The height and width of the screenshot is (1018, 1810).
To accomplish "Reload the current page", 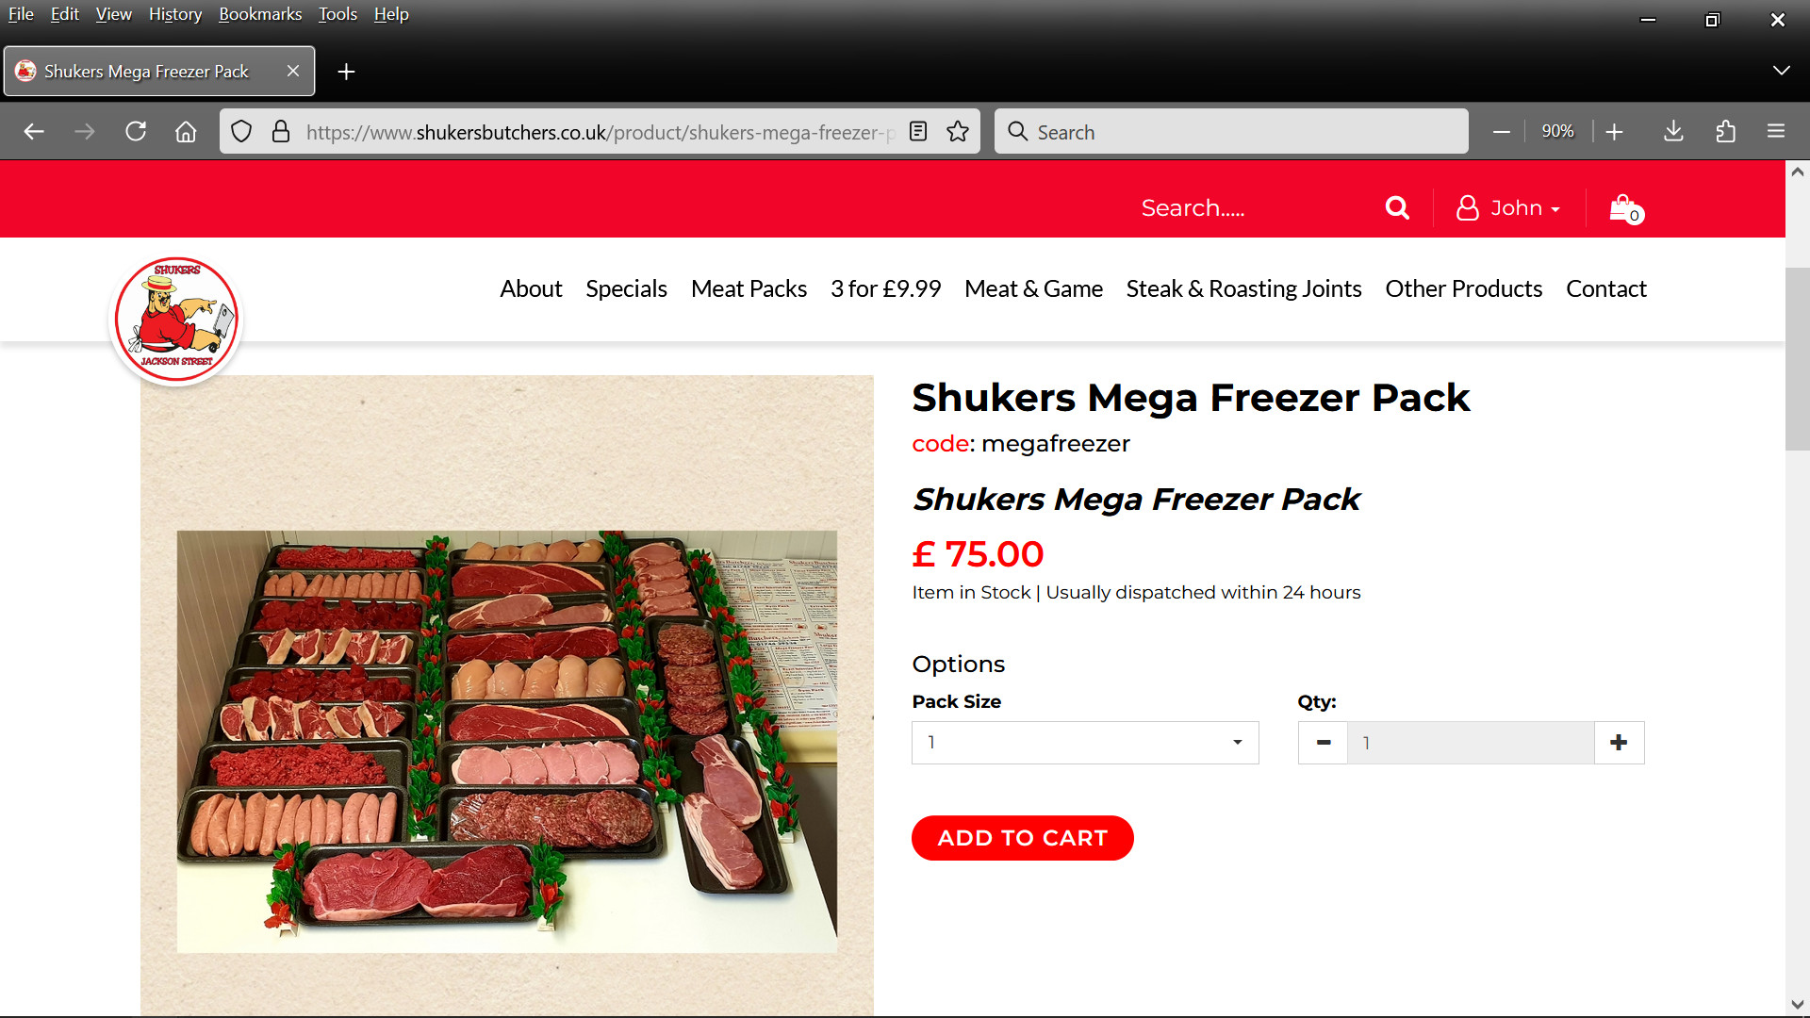I will coord(136,132).
